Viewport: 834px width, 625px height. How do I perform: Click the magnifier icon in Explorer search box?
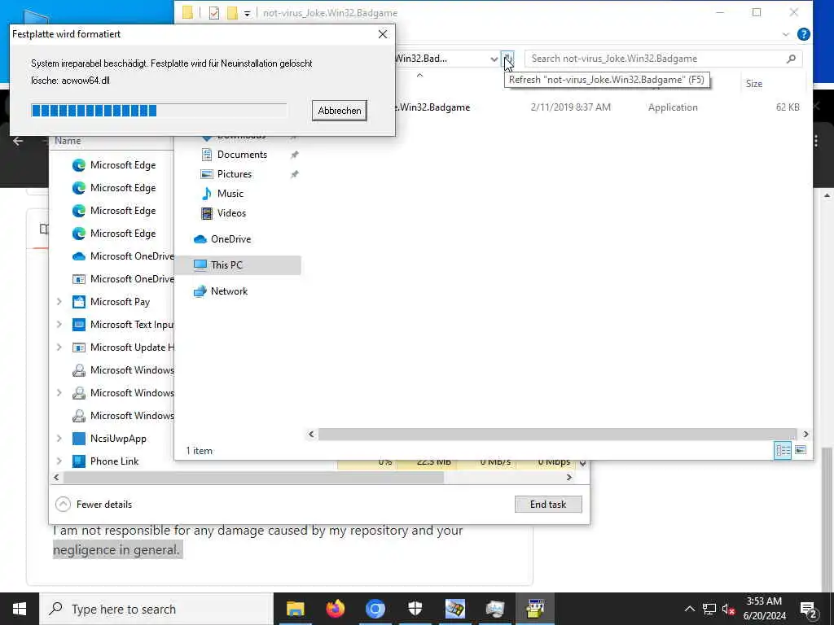point(792,59)
